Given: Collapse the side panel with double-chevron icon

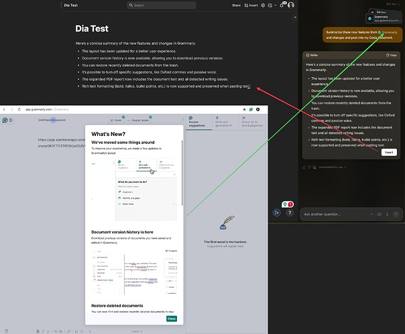Looking at the screenshot, I should point(295,17).
